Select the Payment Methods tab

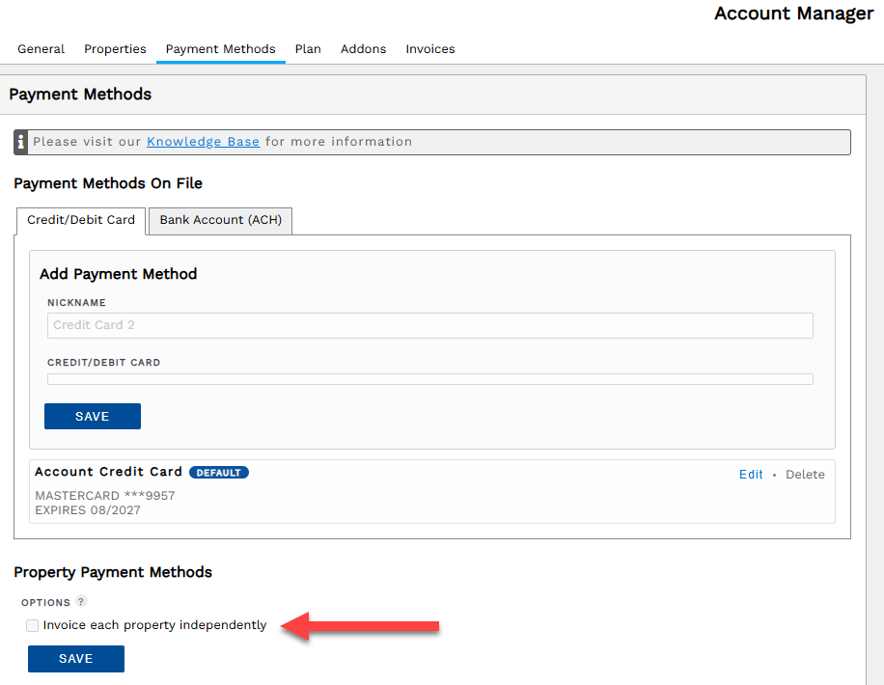click(220, 49)
